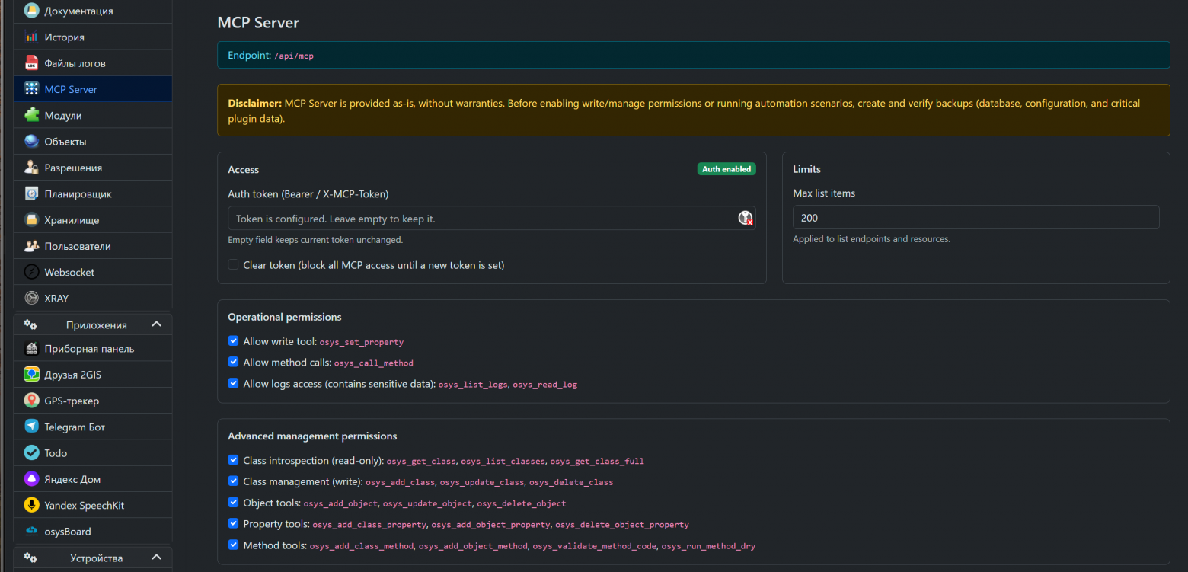Collapse the Приложения section chevron
The width and height of the screenshot is (1188, 572).
[156, 324]
